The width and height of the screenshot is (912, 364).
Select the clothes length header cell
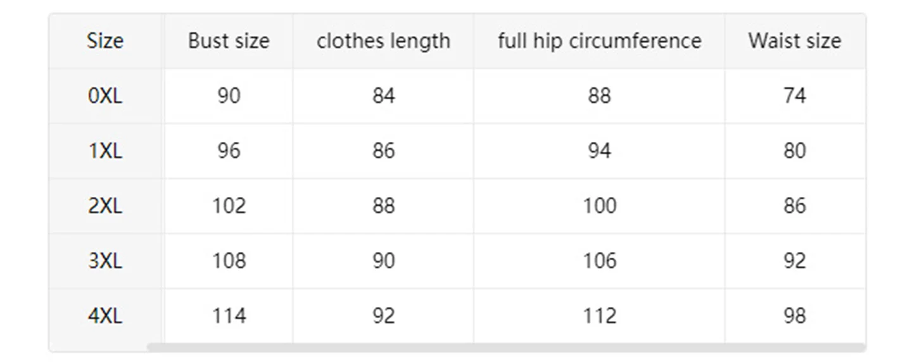[x=383, y=41]
